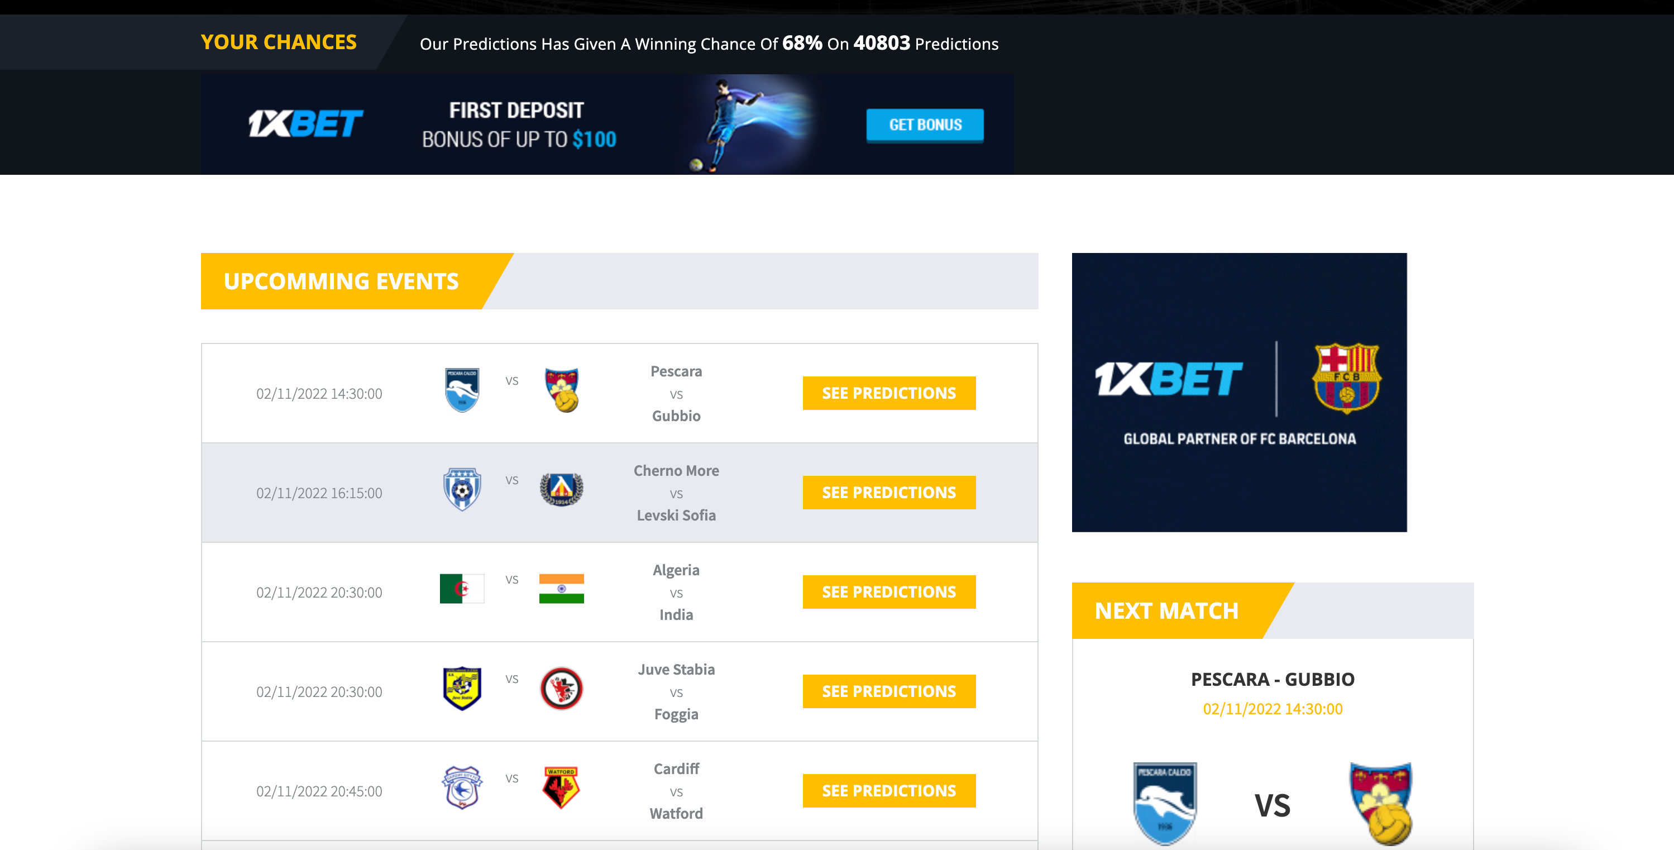
Task: Open the 1xBet FC Barcelona partner ad
Action: (x=1239, y=393)
